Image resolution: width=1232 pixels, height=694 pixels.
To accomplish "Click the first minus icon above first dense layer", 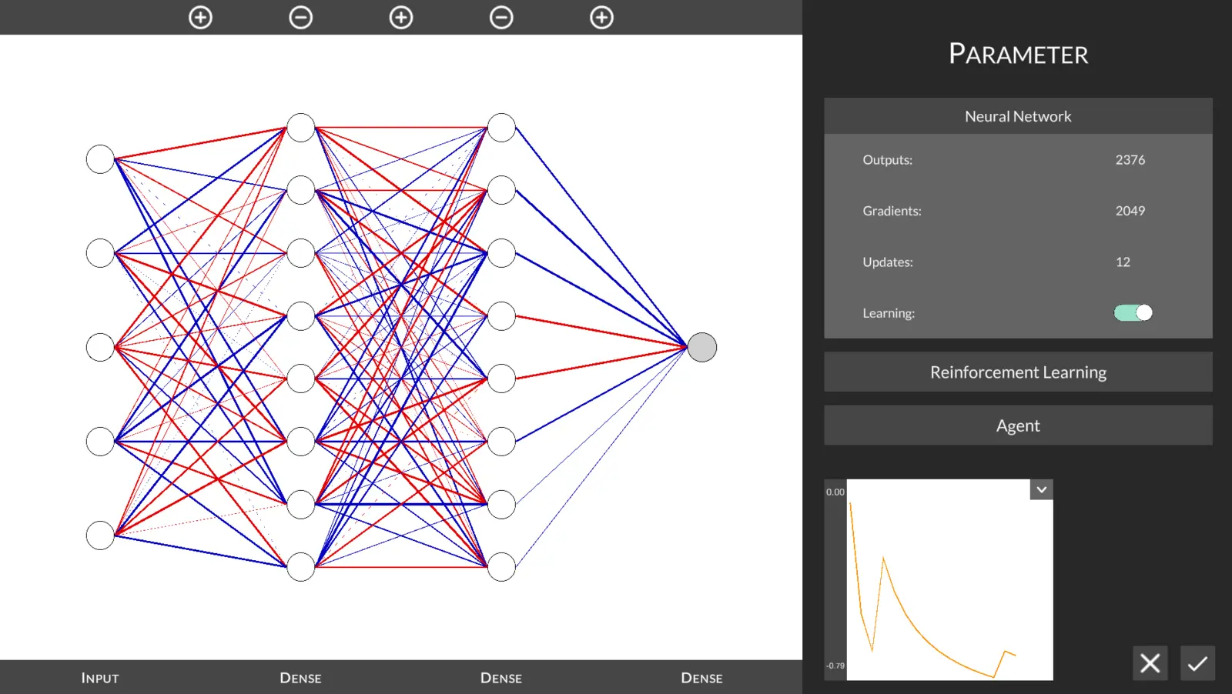I will (x=300, y=17).
